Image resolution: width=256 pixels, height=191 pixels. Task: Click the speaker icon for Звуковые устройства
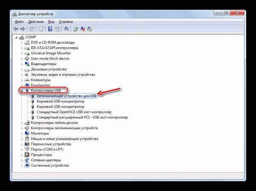27,74
